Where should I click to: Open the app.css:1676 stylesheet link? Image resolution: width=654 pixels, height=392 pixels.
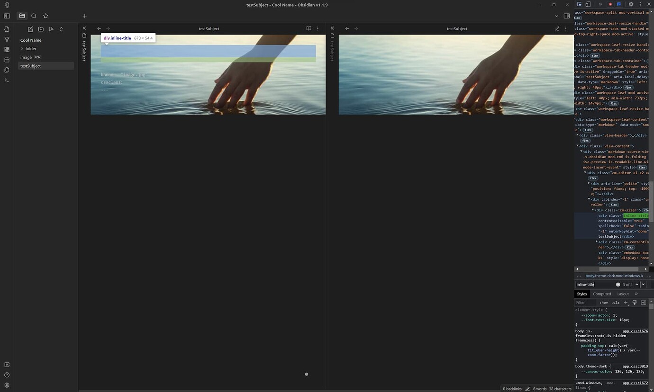[x=636, y=331]
